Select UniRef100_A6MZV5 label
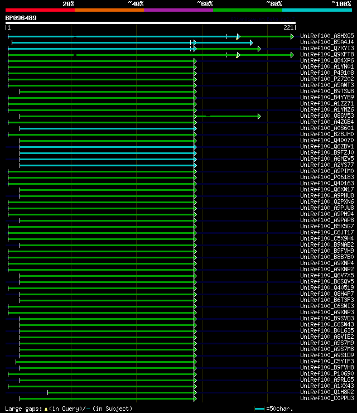Screen dimensions: 357x413 point(327,159)
